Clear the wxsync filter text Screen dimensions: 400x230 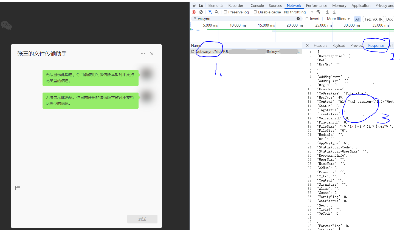pos(298,19)
